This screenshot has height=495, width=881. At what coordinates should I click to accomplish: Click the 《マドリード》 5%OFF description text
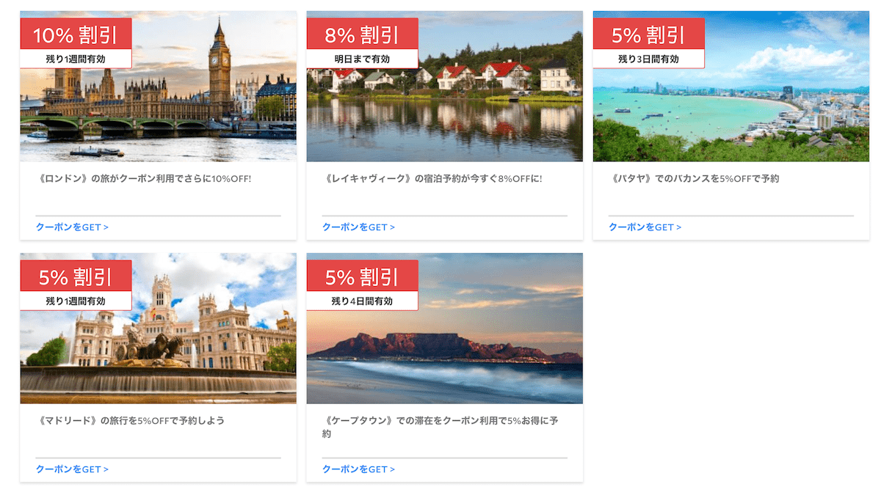(x=130, y=421)
